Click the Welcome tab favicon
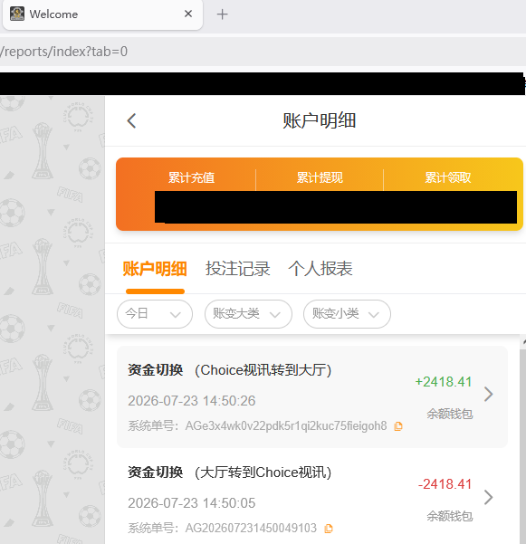 17,14
